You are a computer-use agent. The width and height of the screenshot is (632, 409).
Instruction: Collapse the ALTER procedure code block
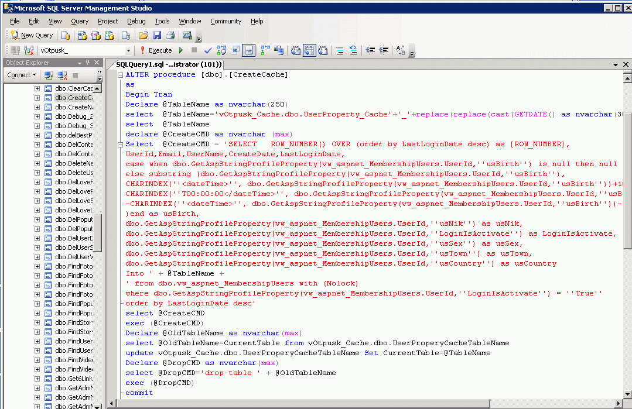[120, 75]
